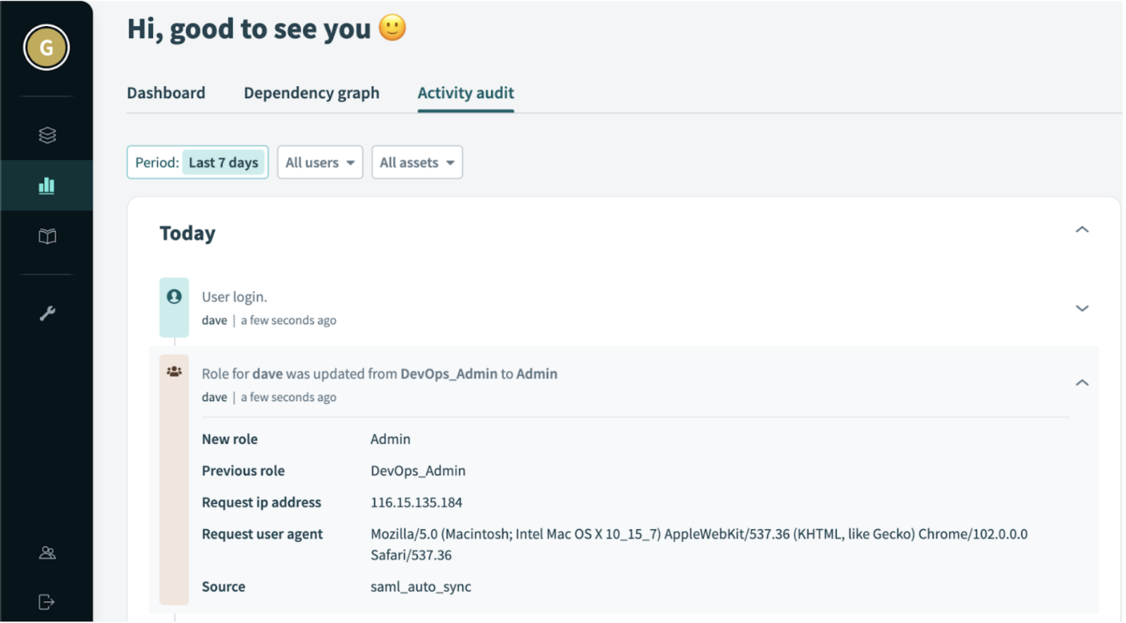Switch to the Dashboard tab
This screenshot has height=623, width=1126.
pos(166,93)
